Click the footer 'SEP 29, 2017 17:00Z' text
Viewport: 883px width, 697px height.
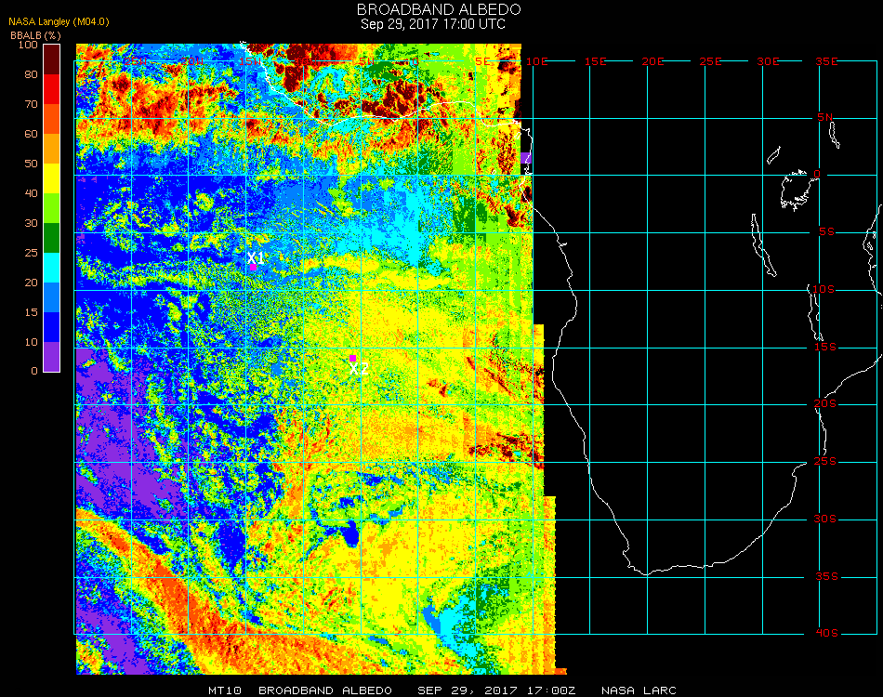[496, 690]
